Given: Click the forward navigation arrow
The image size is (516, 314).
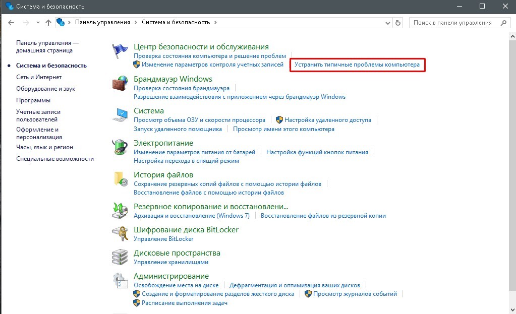Looking at the screenshot, I should 26,22.
